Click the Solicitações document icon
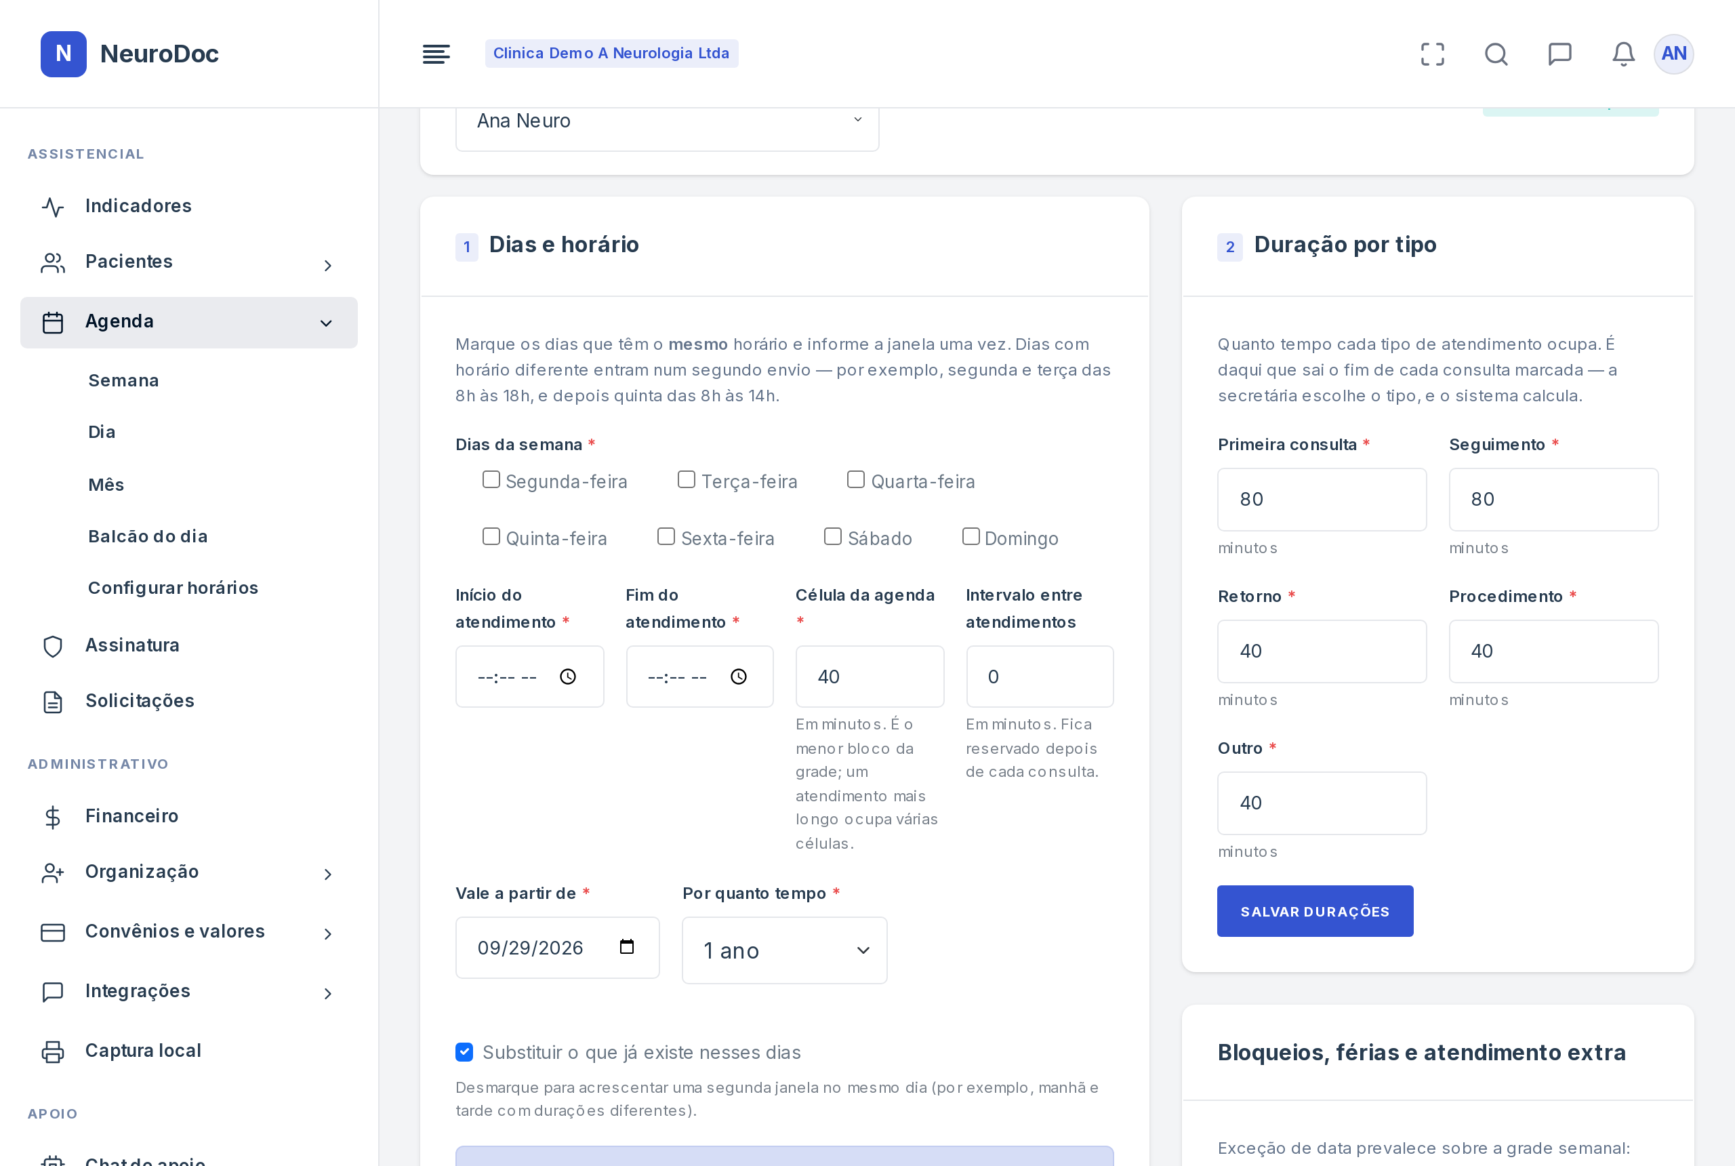1735x1166 pixels. [x=53, y=702]
